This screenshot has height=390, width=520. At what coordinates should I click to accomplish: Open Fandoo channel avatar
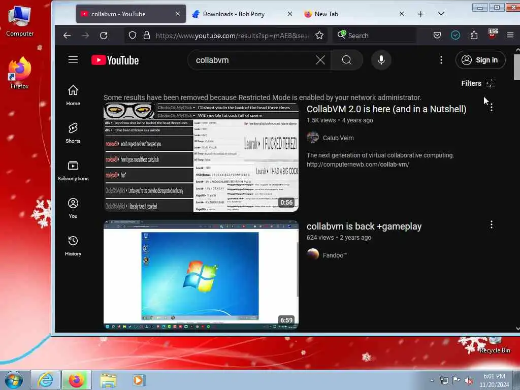313,255
